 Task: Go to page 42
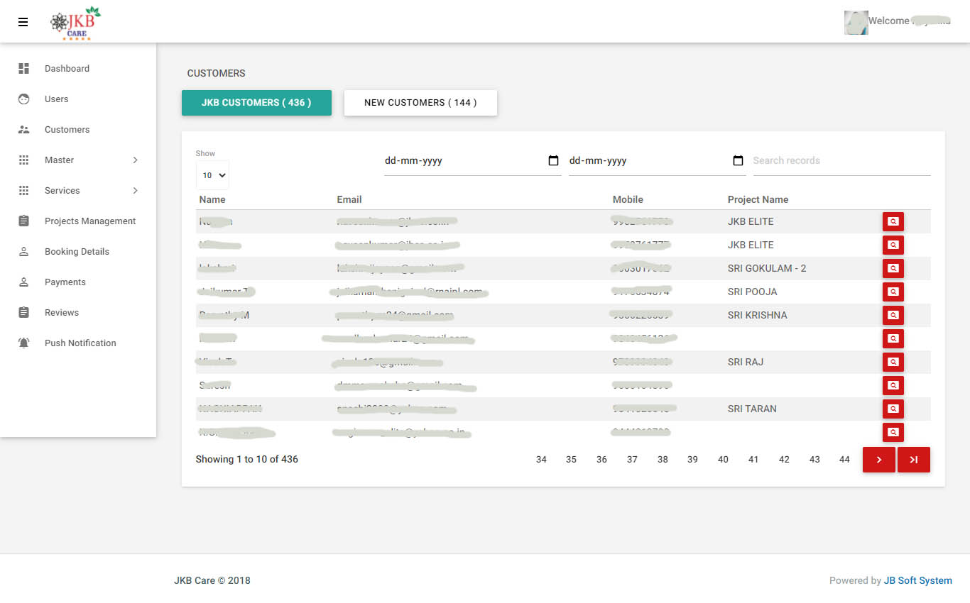pos(784,460)
